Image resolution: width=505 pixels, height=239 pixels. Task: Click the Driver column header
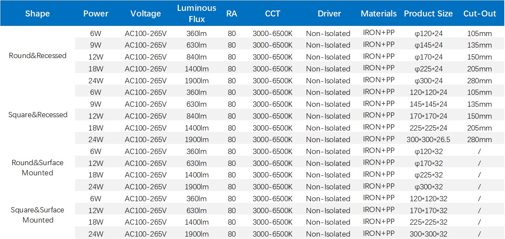329,14
